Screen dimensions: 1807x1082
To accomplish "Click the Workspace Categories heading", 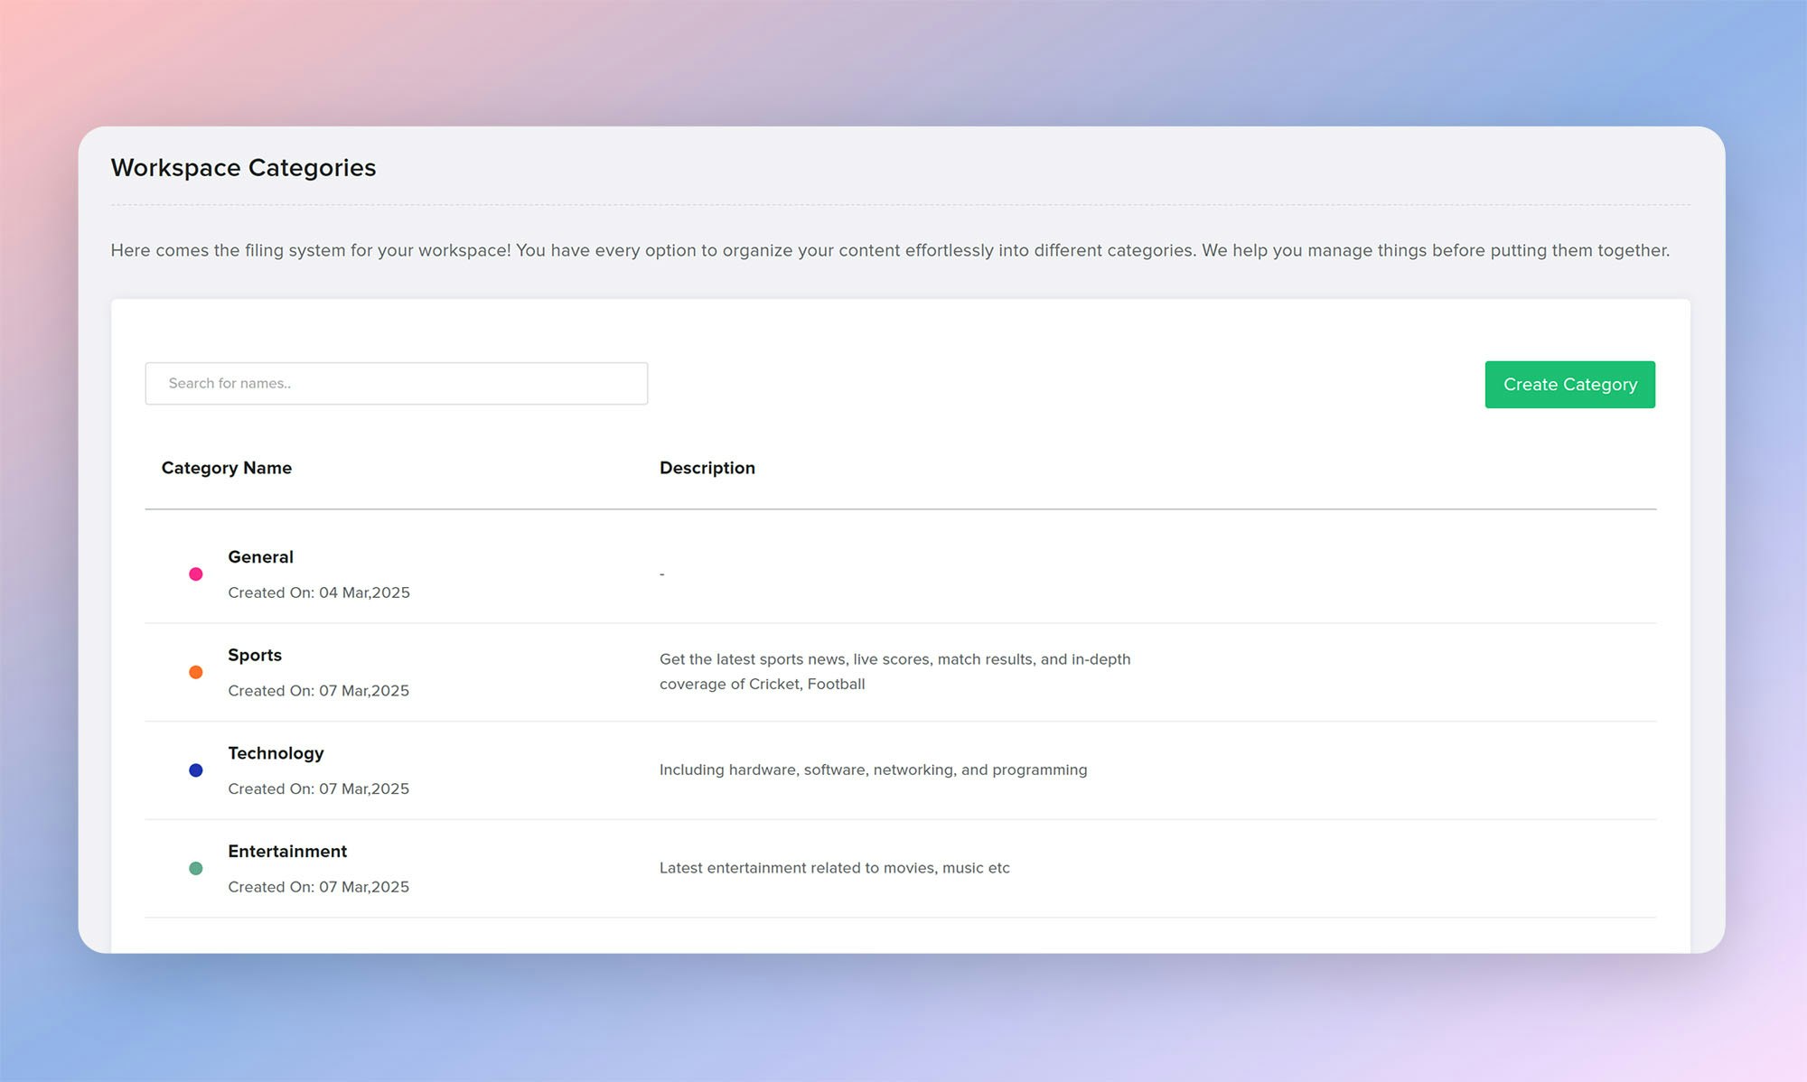I will click(243, 168).
